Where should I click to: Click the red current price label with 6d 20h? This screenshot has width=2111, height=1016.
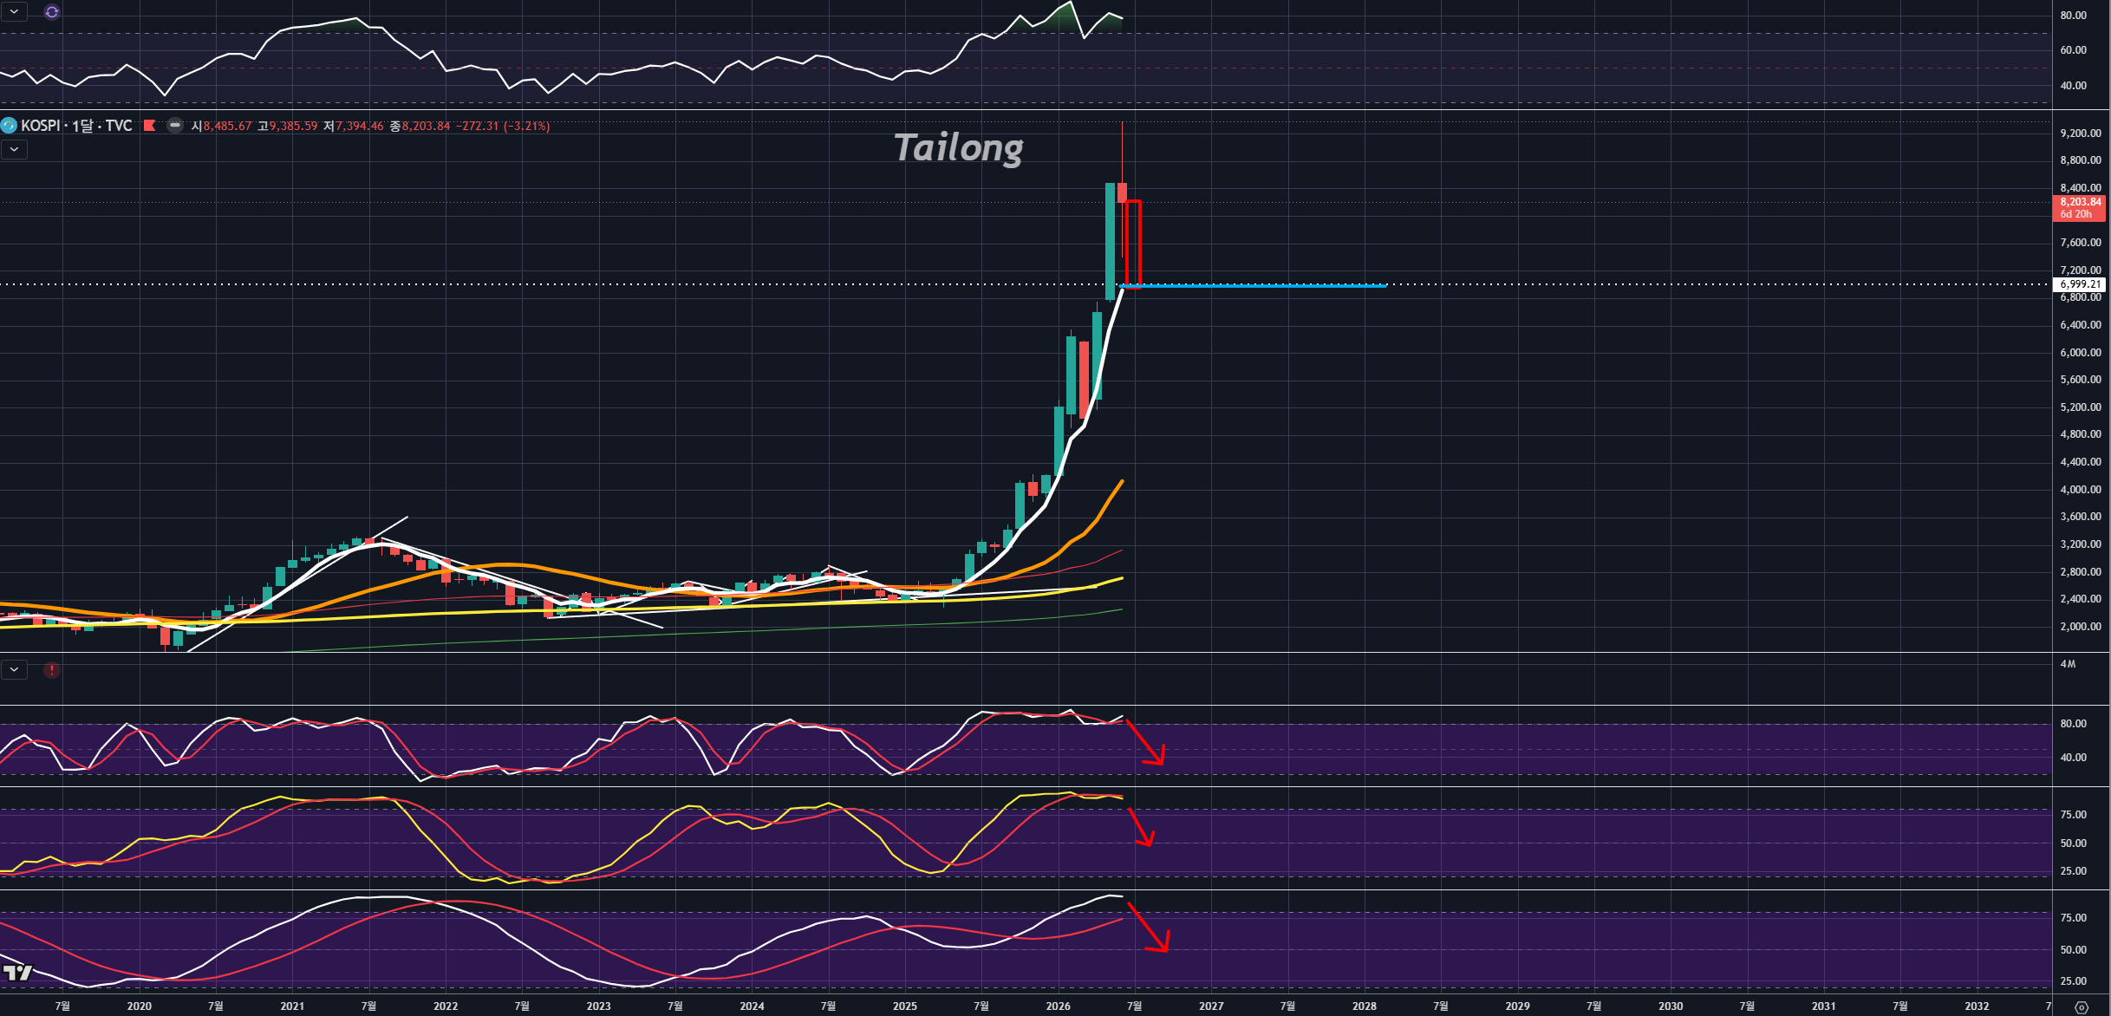point(2079,208)
